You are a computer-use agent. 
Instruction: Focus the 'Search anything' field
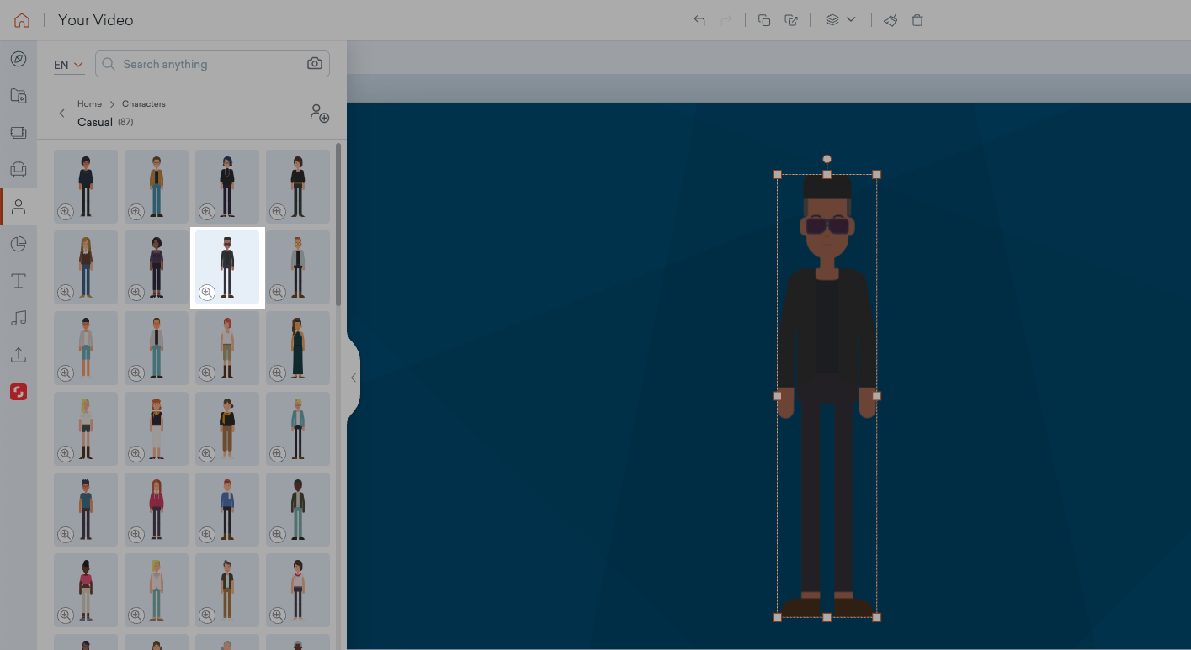pyautogui.click(x=212, y=64)
